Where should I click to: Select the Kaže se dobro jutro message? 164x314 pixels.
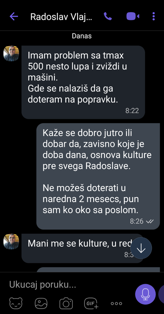[98, 176]
